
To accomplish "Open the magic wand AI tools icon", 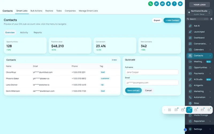I will pos(156,4).
